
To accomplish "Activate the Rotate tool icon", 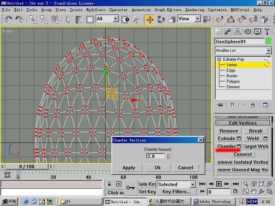I will (x=161, y=20).
